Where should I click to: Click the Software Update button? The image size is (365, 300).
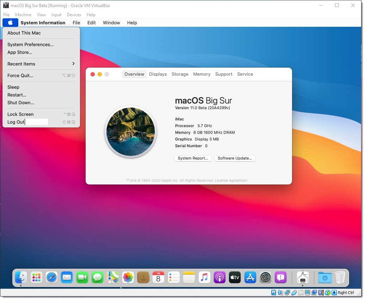click(235, 158)
